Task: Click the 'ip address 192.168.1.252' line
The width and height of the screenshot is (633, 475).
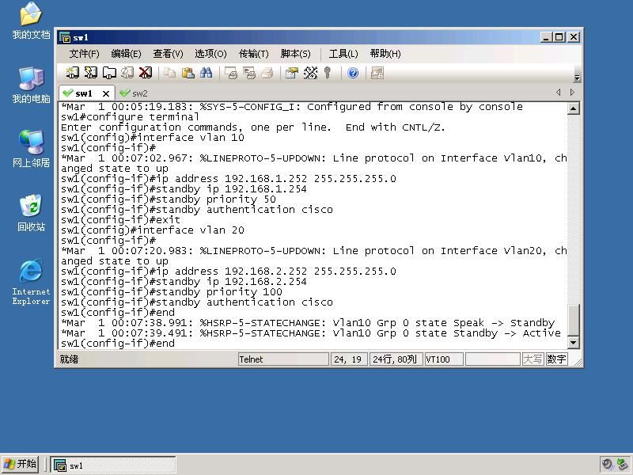Action: click(x=229, y=179)
